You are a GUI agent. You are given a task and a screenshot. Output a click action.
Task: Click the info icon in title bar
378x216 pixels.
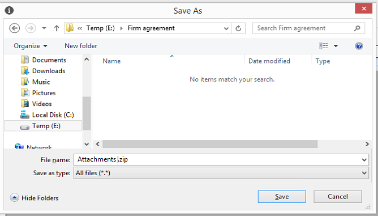pos(9,10)
